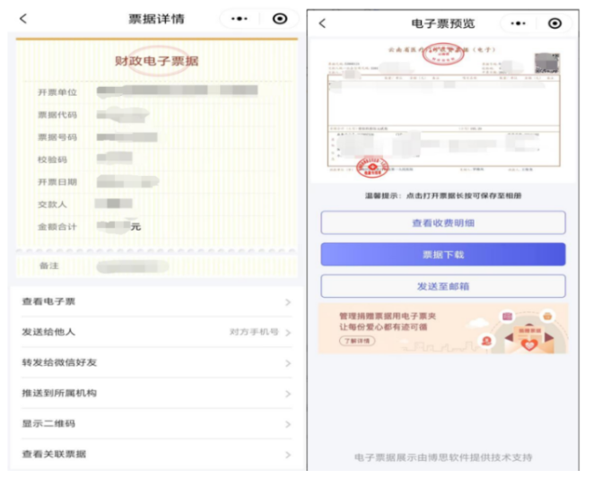Click the chevron beside 显示二维码

point(288,424)
